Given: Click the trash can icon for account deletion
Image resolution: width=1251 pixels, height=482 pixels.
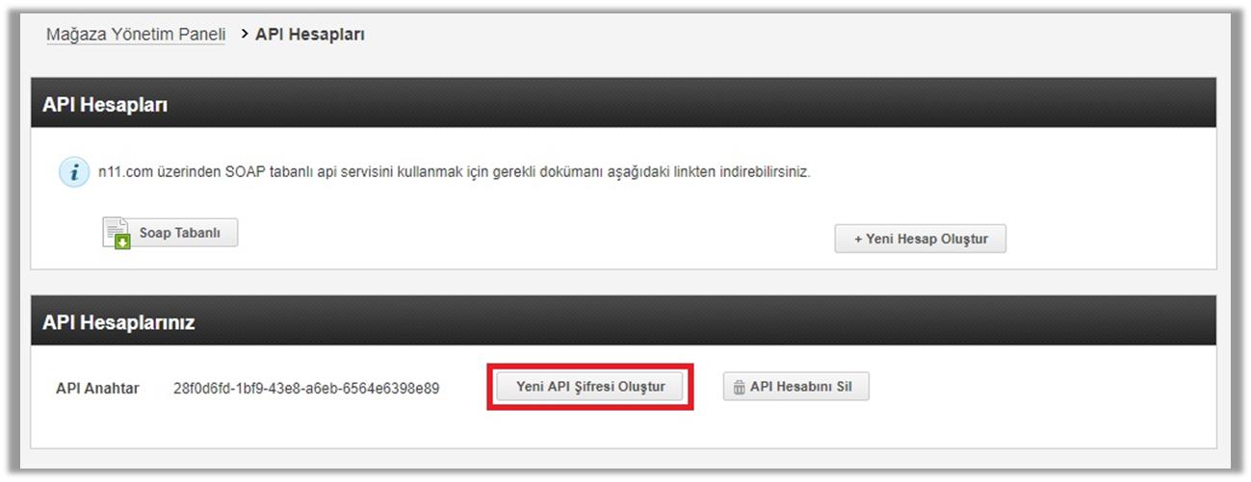Looking at the screenshot, I should tap(739, 388).
